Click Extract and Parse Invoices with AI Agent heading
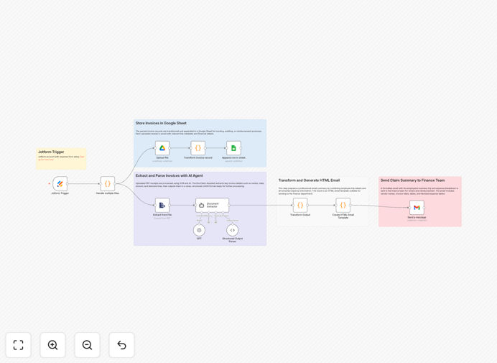Screen dimensions: 497x363 pos(169,175)
